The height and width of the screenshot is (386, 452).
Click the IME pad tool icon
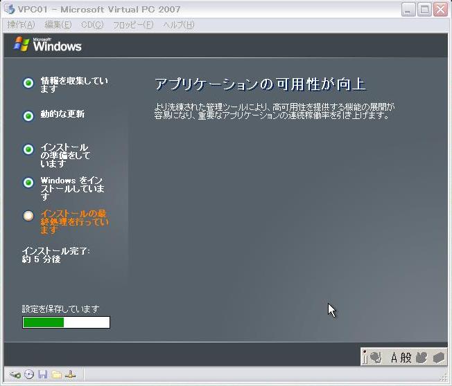tap(421, 358)
